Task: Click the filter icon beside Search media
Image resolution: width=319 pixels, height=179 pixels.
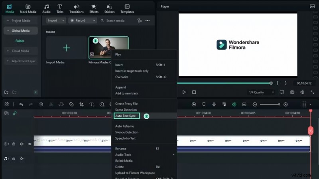Action: click(x=139, y=21)
